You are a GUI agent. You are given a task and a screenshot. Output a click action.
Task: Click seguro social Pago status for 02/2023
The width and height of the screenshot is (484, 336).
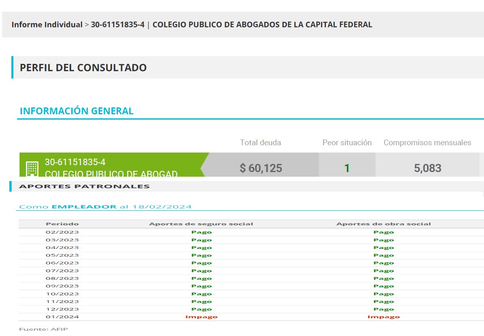pos(202,232)
